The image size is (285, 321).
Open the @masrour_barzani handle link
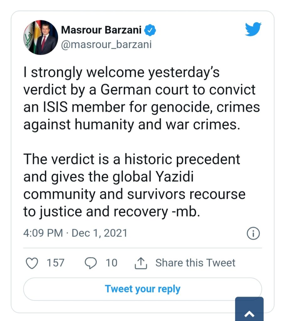tap(106, 45)
